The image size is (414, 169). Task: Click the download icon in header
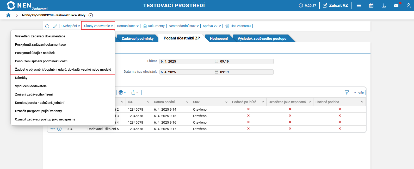(x=384, y=5)
